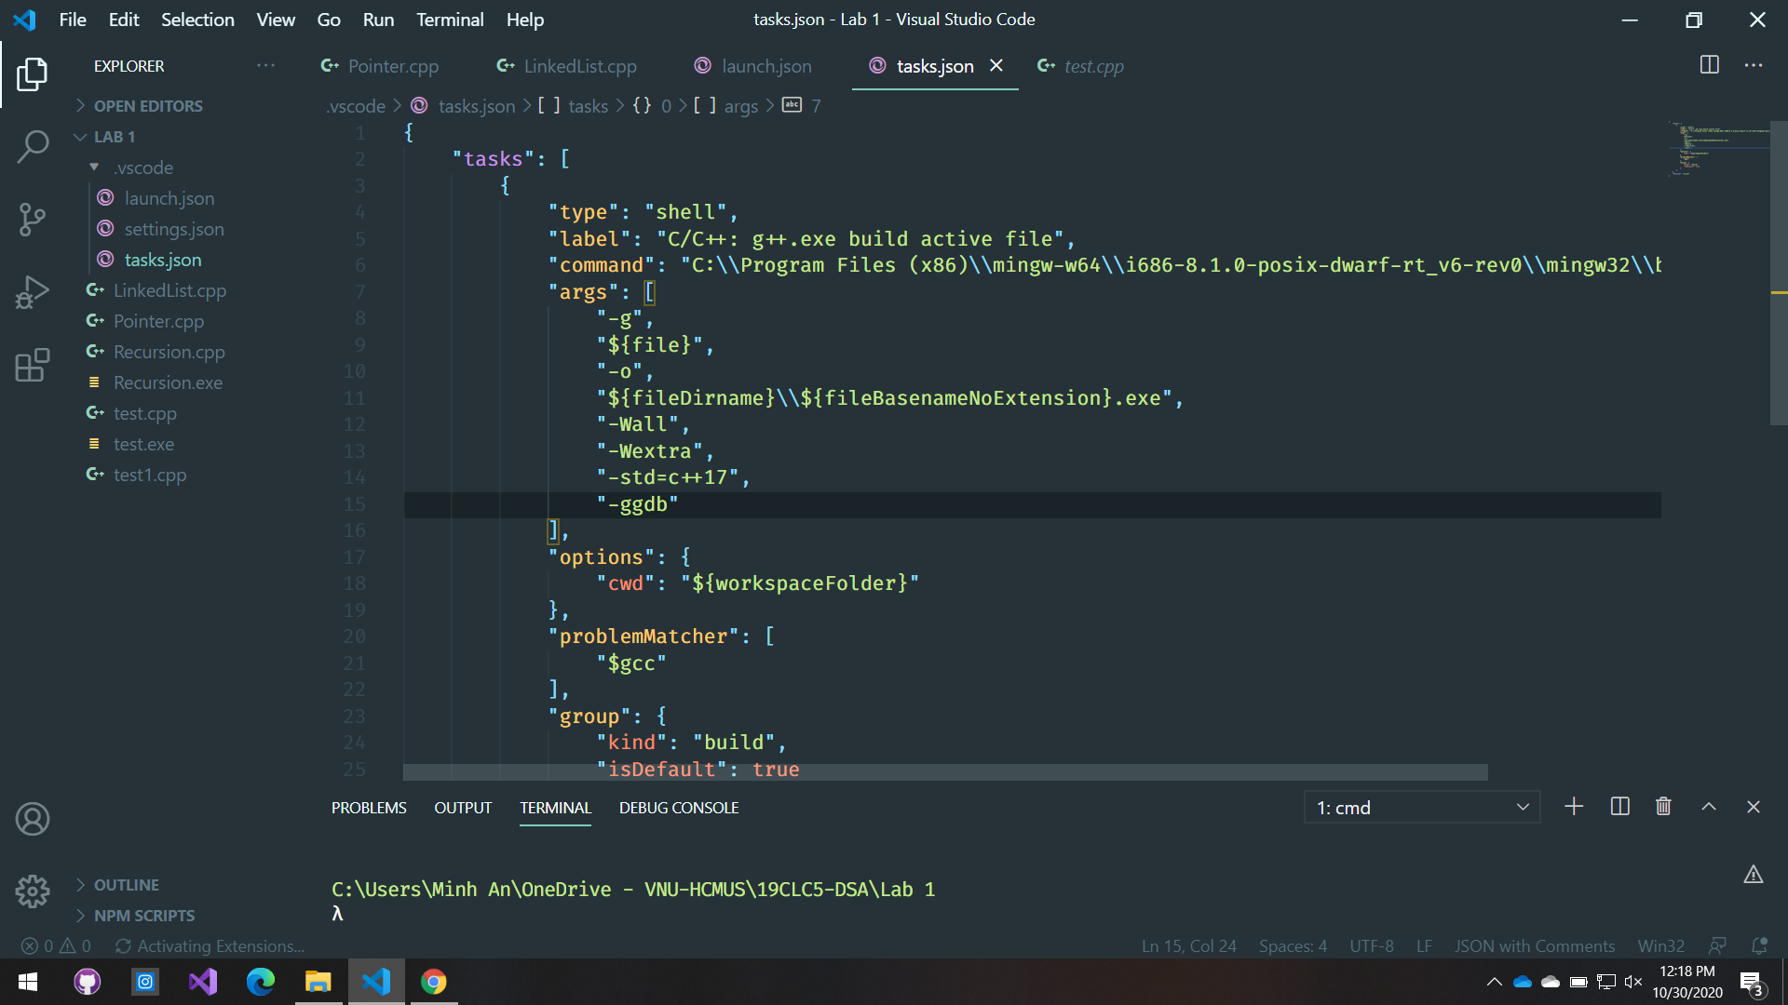Open the Run and Debug view
This screenshot has height=1005, width=1788.
pos(33,292)
